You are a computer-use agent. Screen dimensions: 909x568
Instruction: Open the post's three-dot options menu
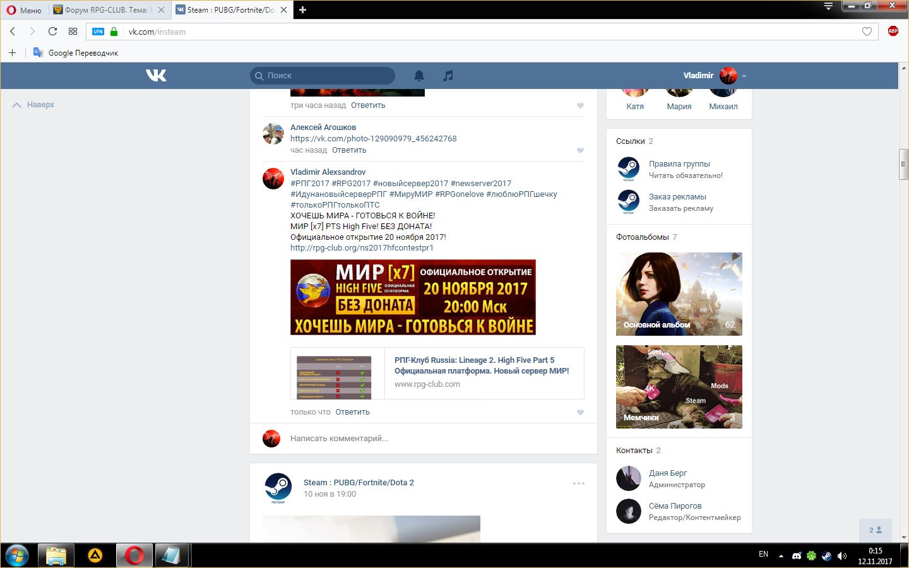(x=578, y=483)
